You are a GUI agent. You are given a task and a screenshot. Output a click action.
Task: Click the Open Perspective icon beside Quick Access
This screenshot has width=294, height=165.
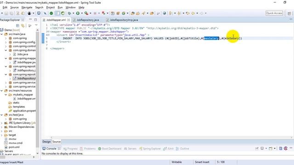click(289, 13)
